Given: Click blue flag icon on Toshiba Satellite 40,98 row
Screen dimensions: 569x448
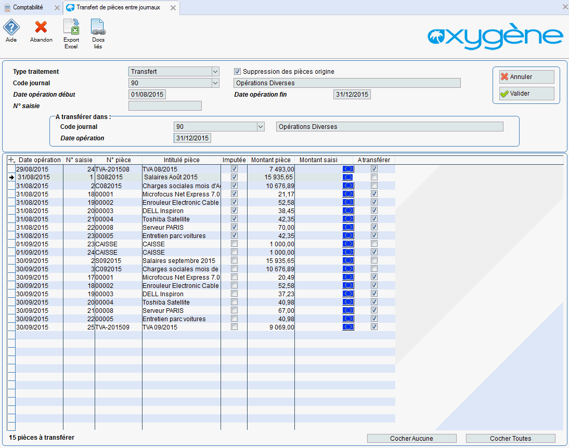Looking at the screenshot, I should click(x=348, y=302).
